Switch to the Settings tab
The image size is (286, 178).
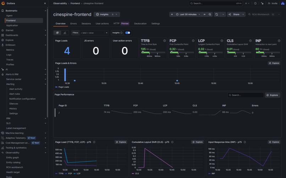pos(155,23)
